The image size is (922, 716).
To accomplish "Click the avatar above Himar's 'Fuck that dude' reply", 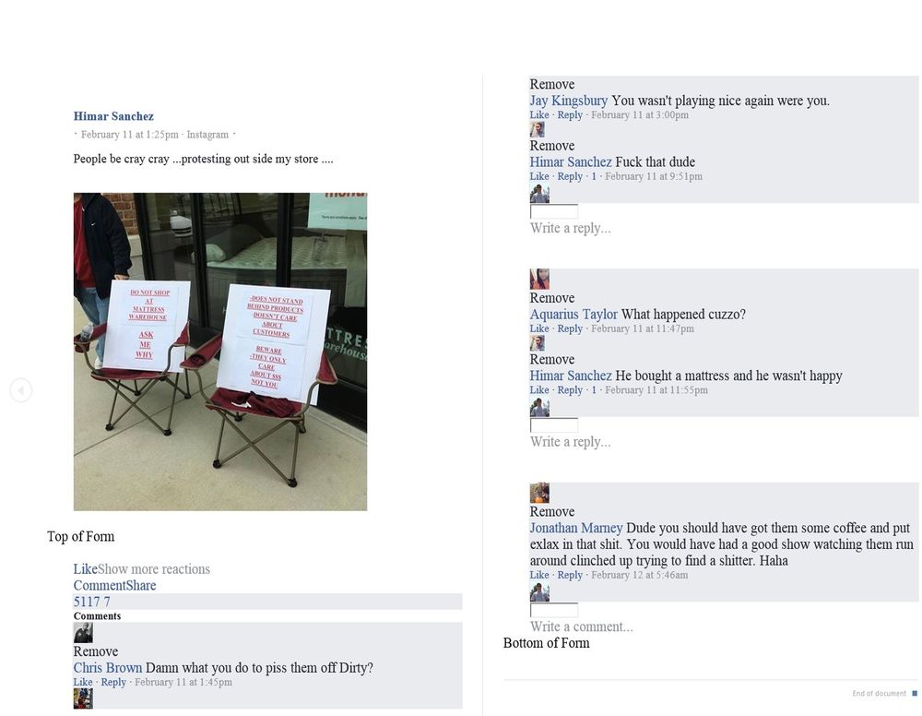I will pos(537,129).
